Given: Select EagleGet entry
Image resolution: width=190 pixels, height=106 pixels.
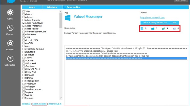Looking at the screenshot, I should pyautogui.click(x=29, y=95).
